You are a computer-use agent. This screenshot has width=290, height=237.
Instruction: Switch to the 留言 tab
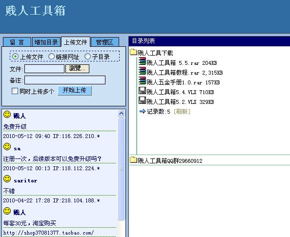[17, 42]
